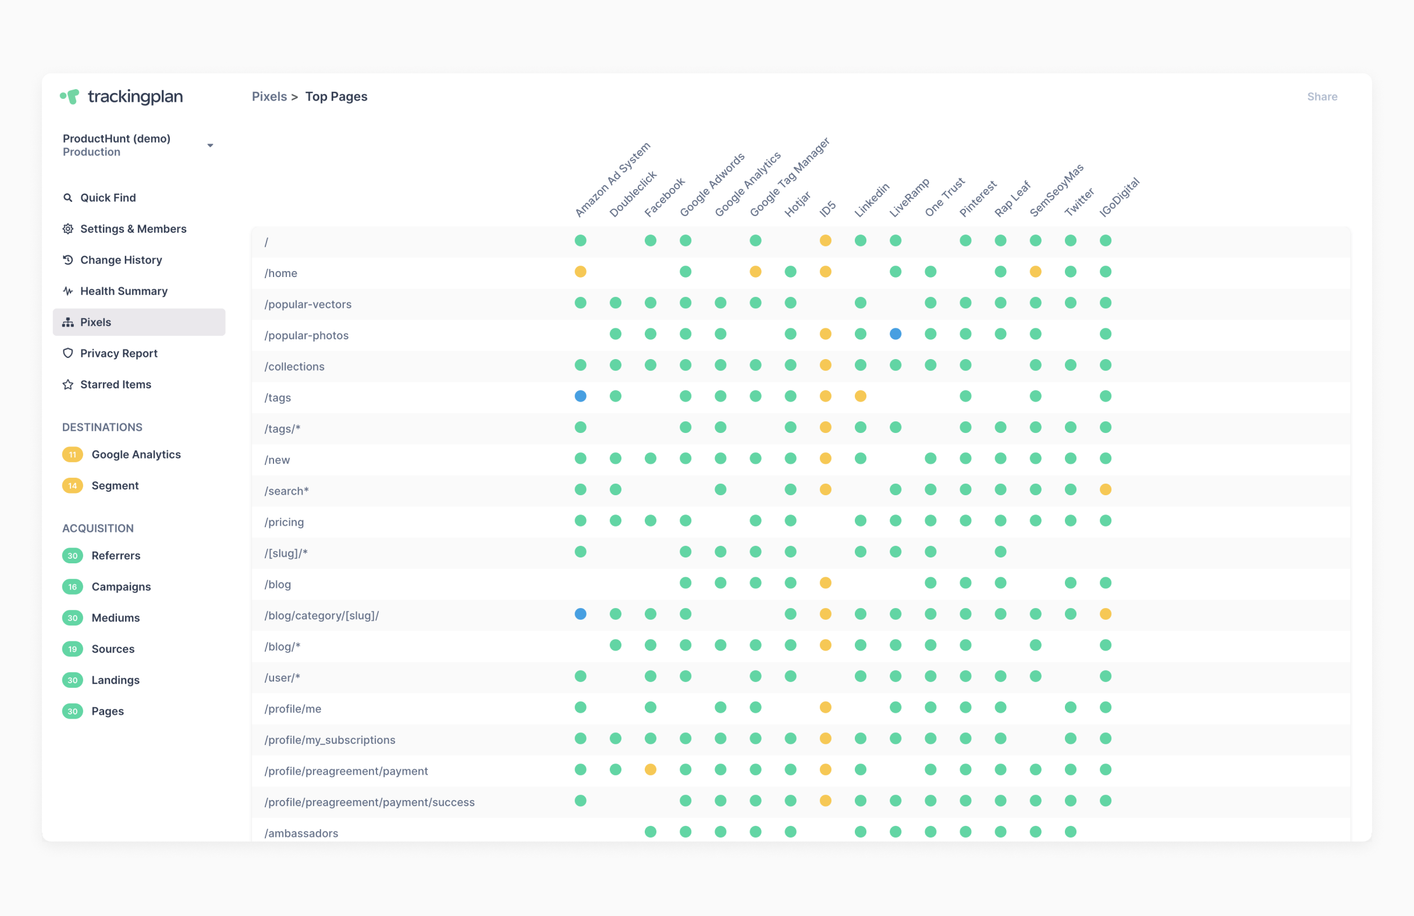Open Privacy Report
The height and width of the screenshot is (916, 1414).
(x=119, y=353)
